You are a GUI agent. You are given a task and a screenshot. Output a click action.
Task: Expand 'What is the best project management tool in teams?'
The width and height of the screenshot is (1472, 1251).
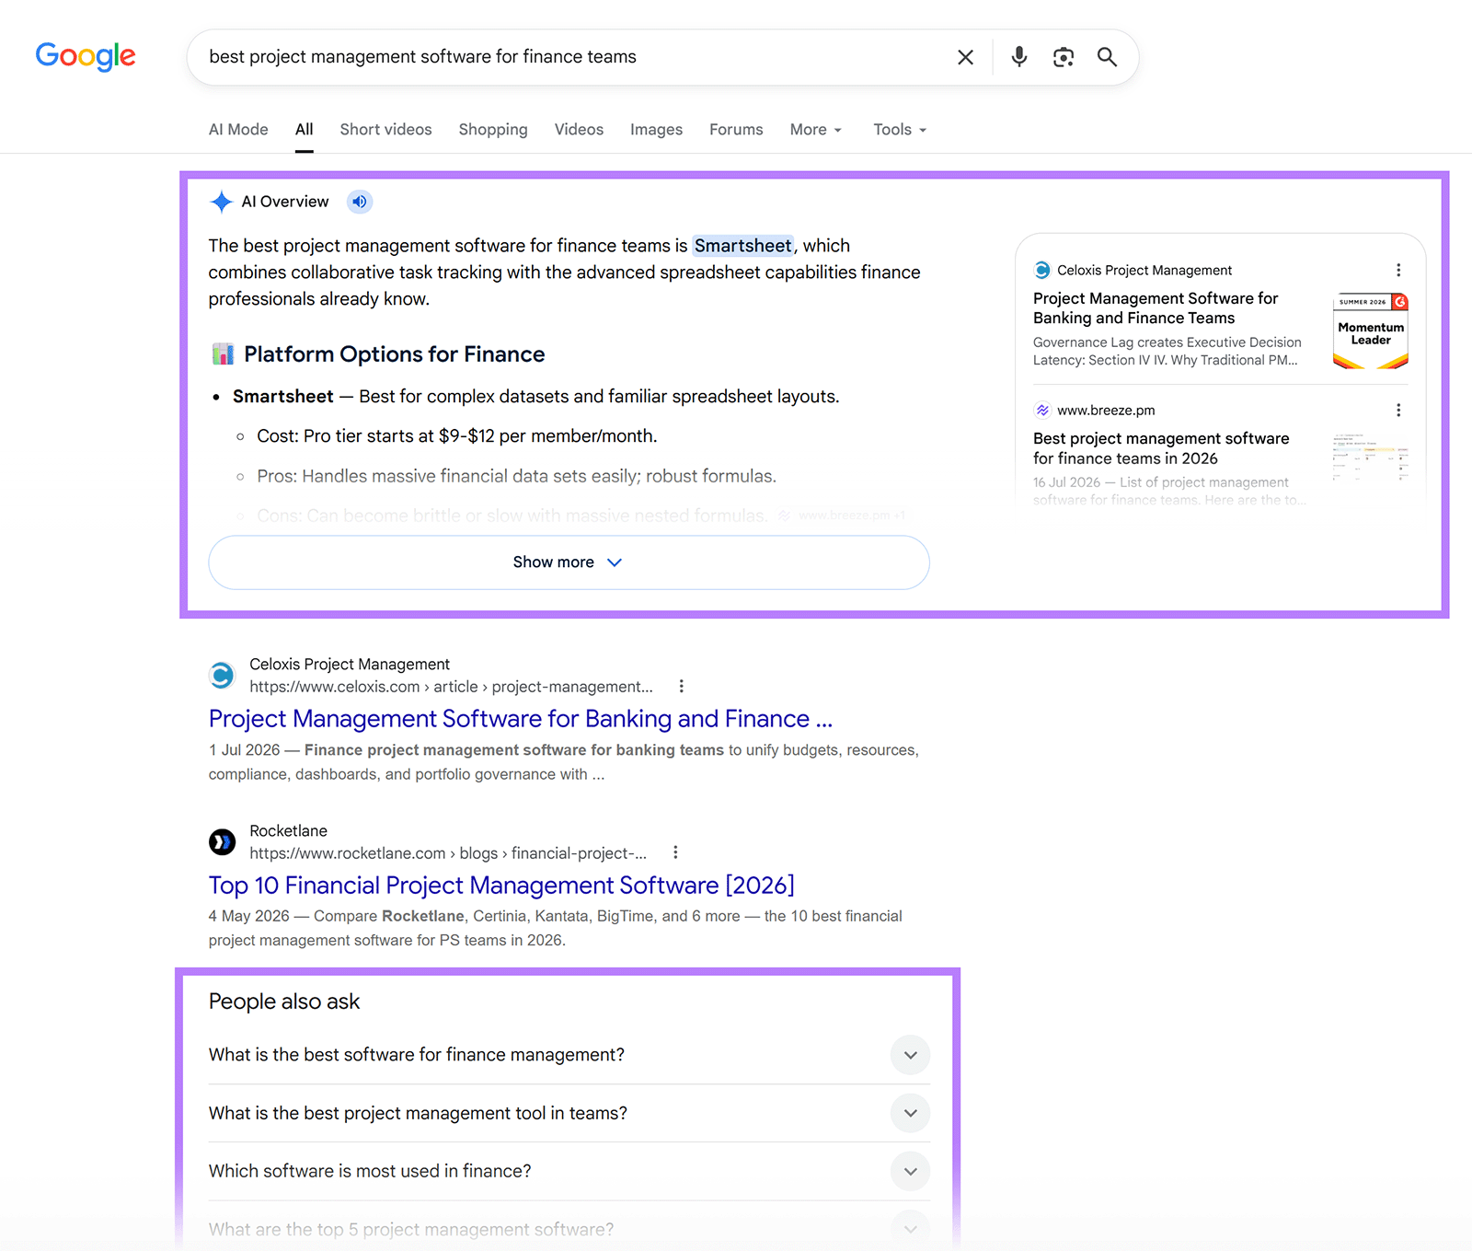coord(569,1113)
